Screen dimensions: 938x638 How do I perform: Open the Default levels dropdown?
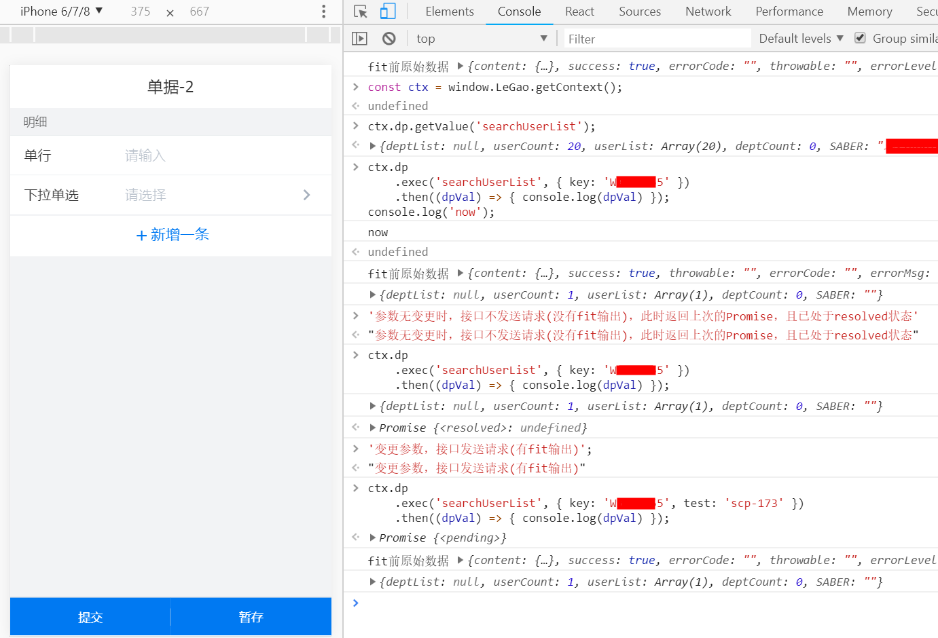coord(801,38)
